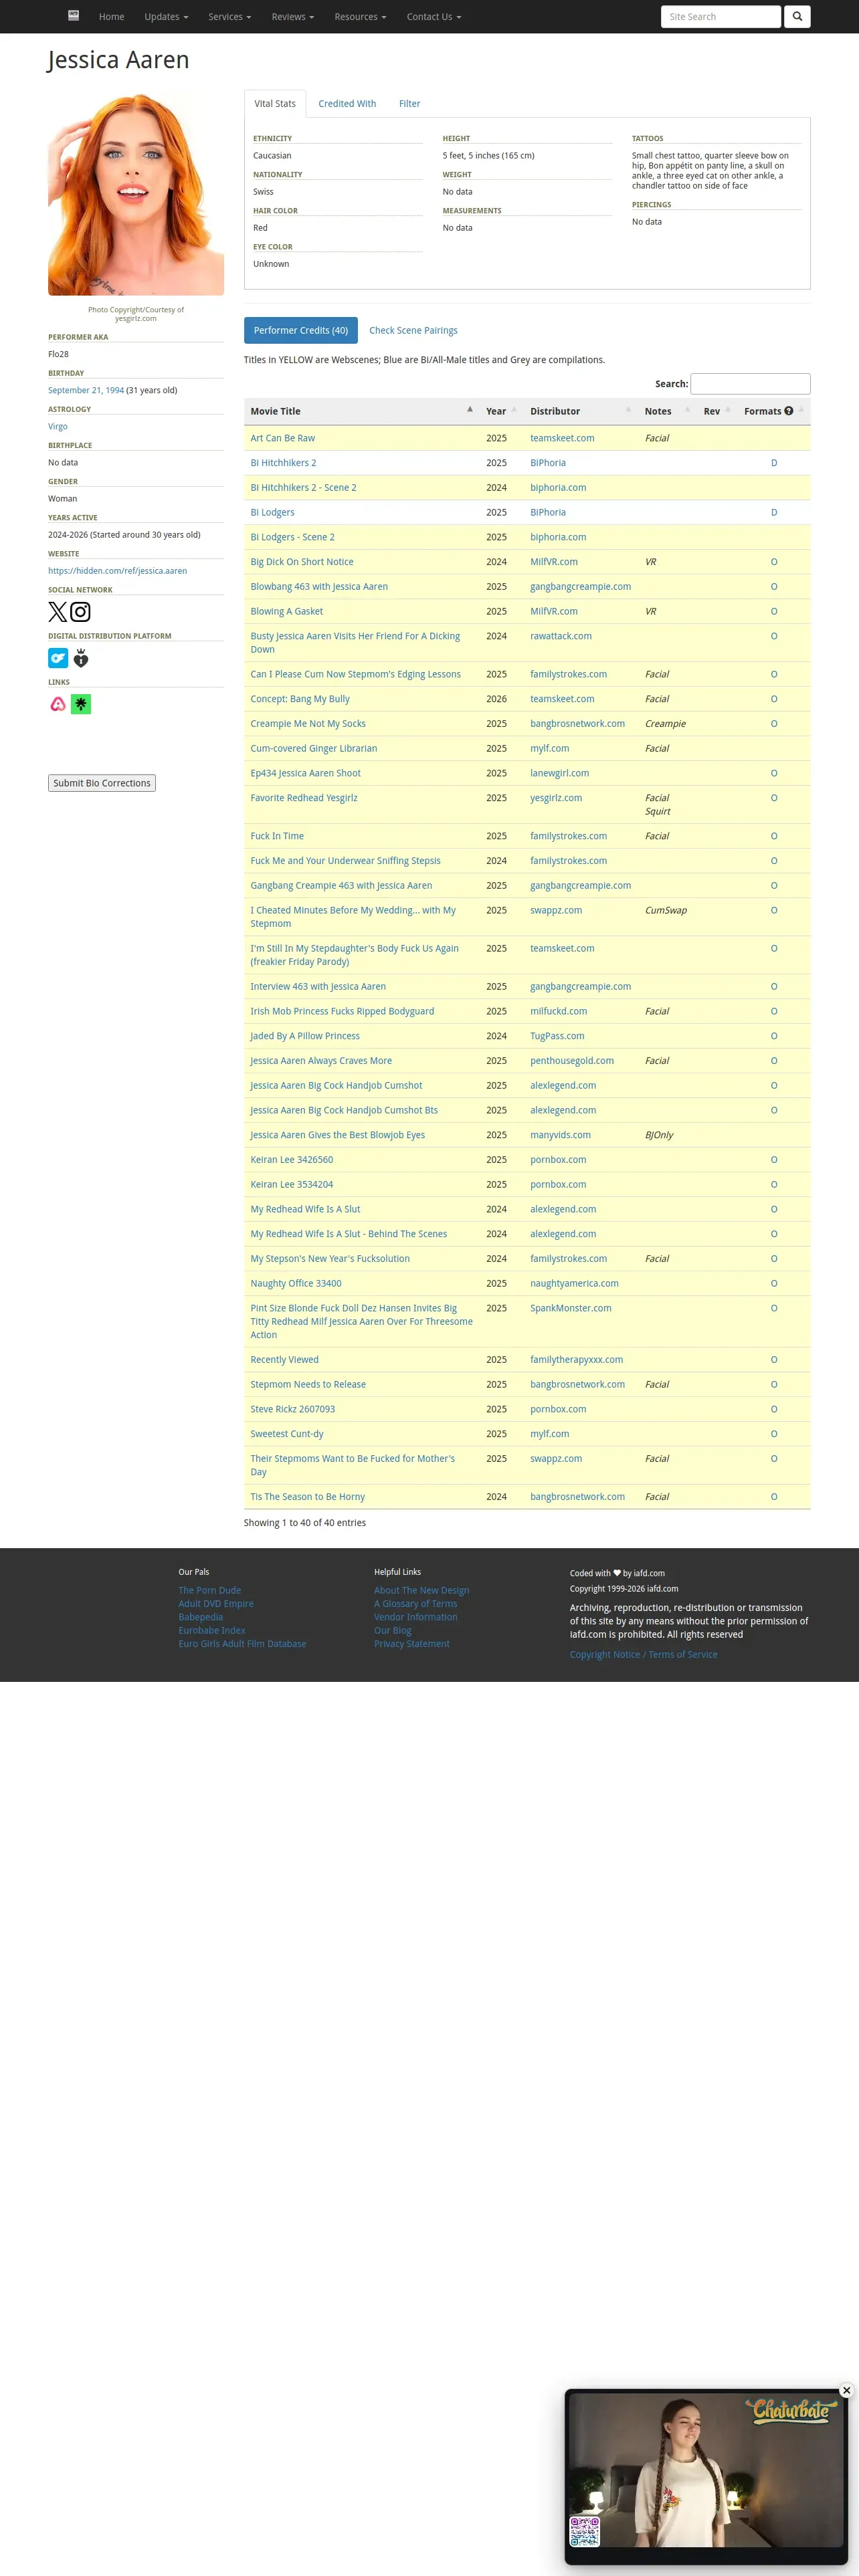This screenshot has width=859, height=2576.
Task: Focus the credits table Search box
Action: [751, 384]
